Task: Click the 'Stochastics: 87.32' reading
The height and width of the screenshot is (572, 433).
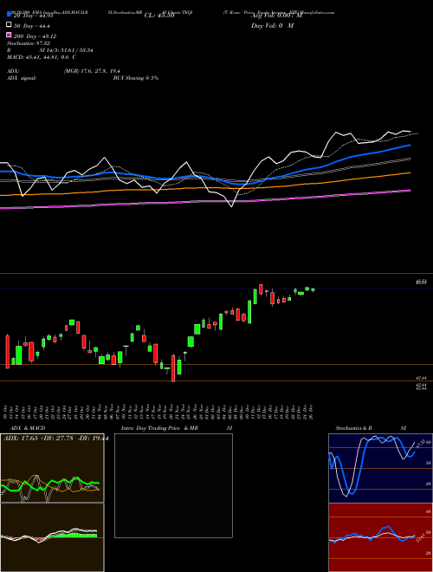Action: click(29, 43)
